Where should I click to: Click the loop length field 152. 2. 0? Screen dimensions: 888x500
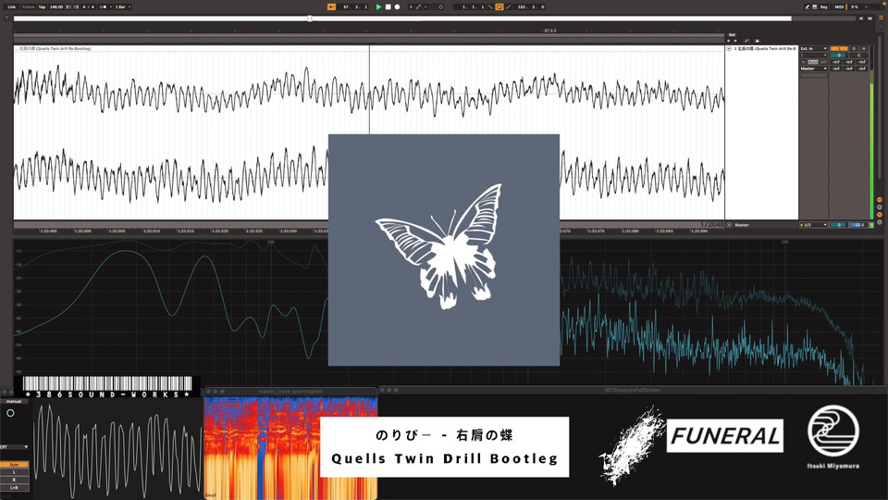(531, 6)
